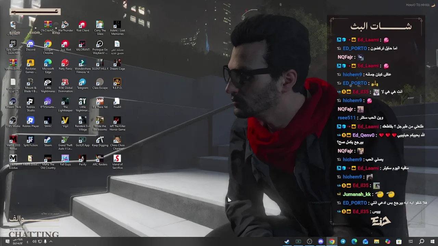
Task: Open Dream Cage desktop shortcut
Action: pos(117,65)
